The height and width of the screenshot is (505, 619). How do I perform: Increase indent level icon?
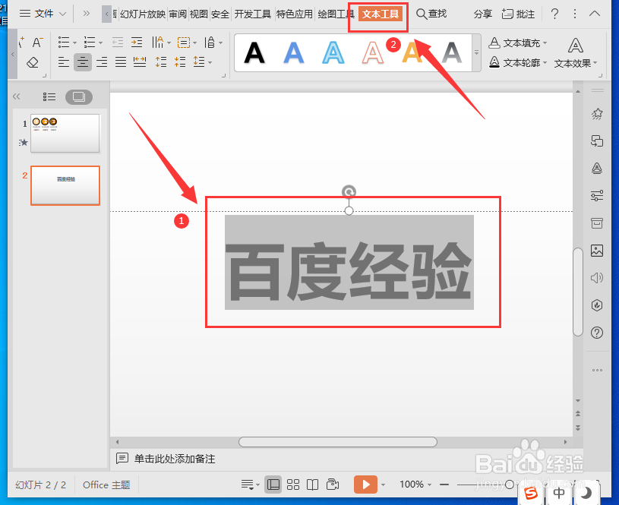pyautogui.click(x=137, y=42)
